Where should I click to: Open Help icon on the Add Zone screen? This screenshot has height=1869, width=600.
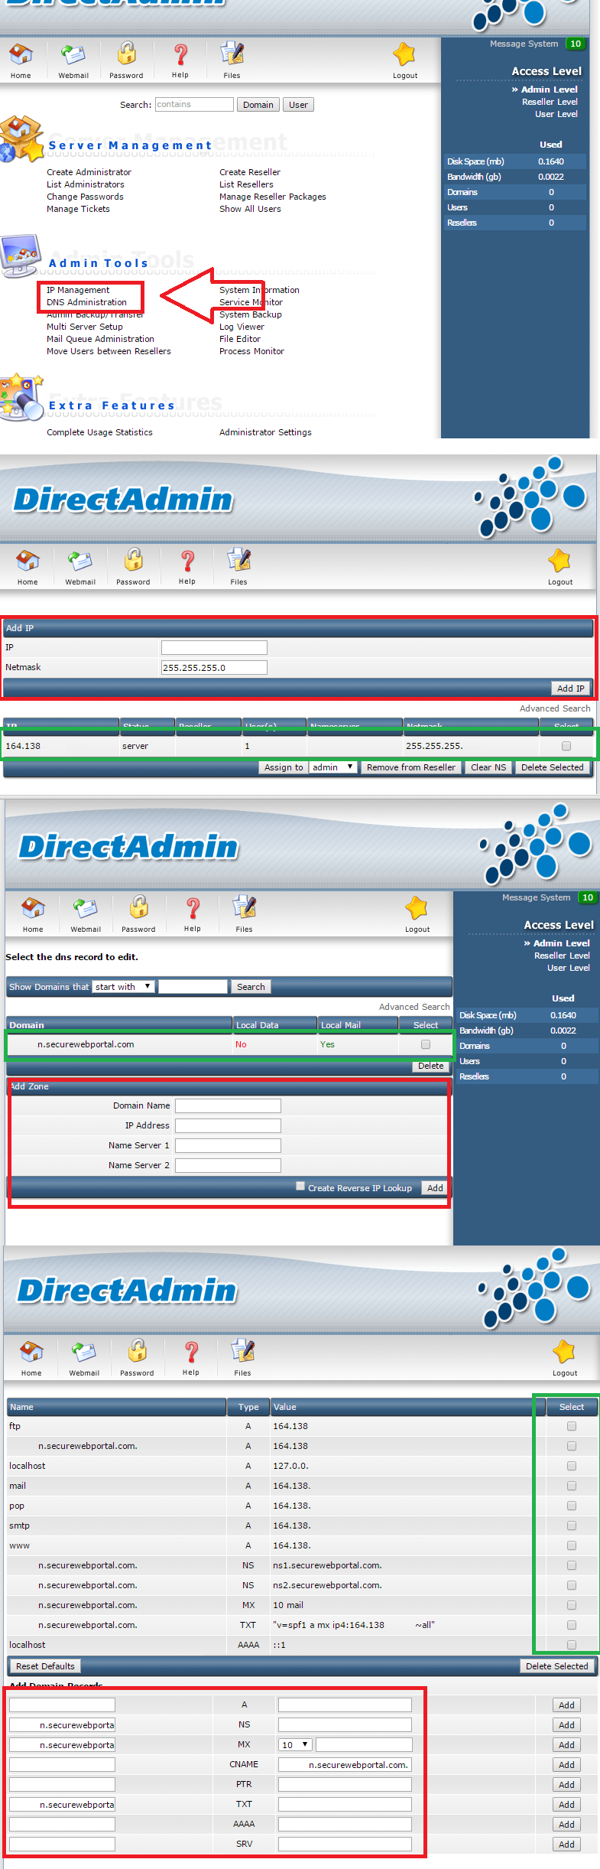[193, 908]
